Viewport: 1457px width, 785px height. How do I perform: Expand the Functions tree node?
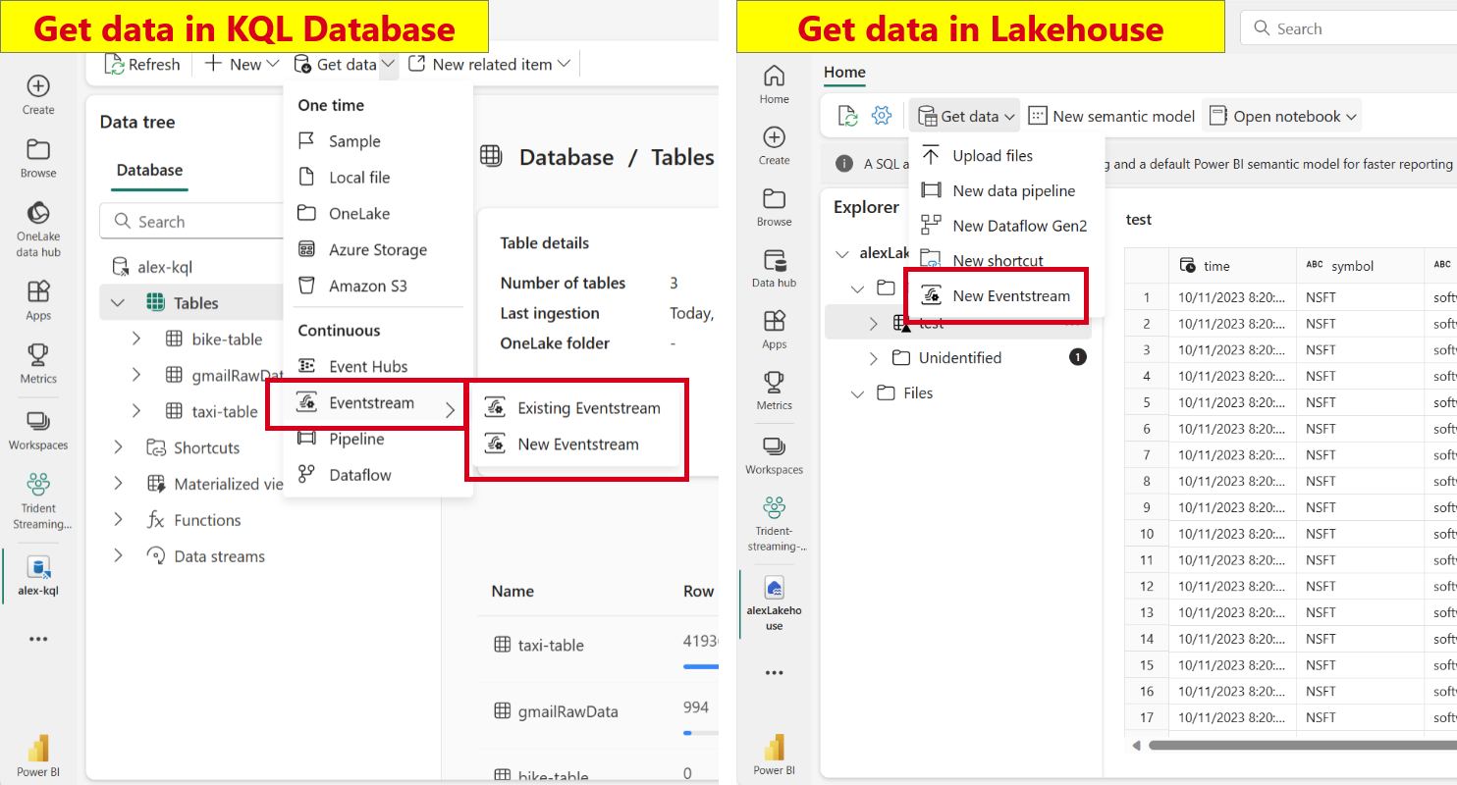[118, 520]
